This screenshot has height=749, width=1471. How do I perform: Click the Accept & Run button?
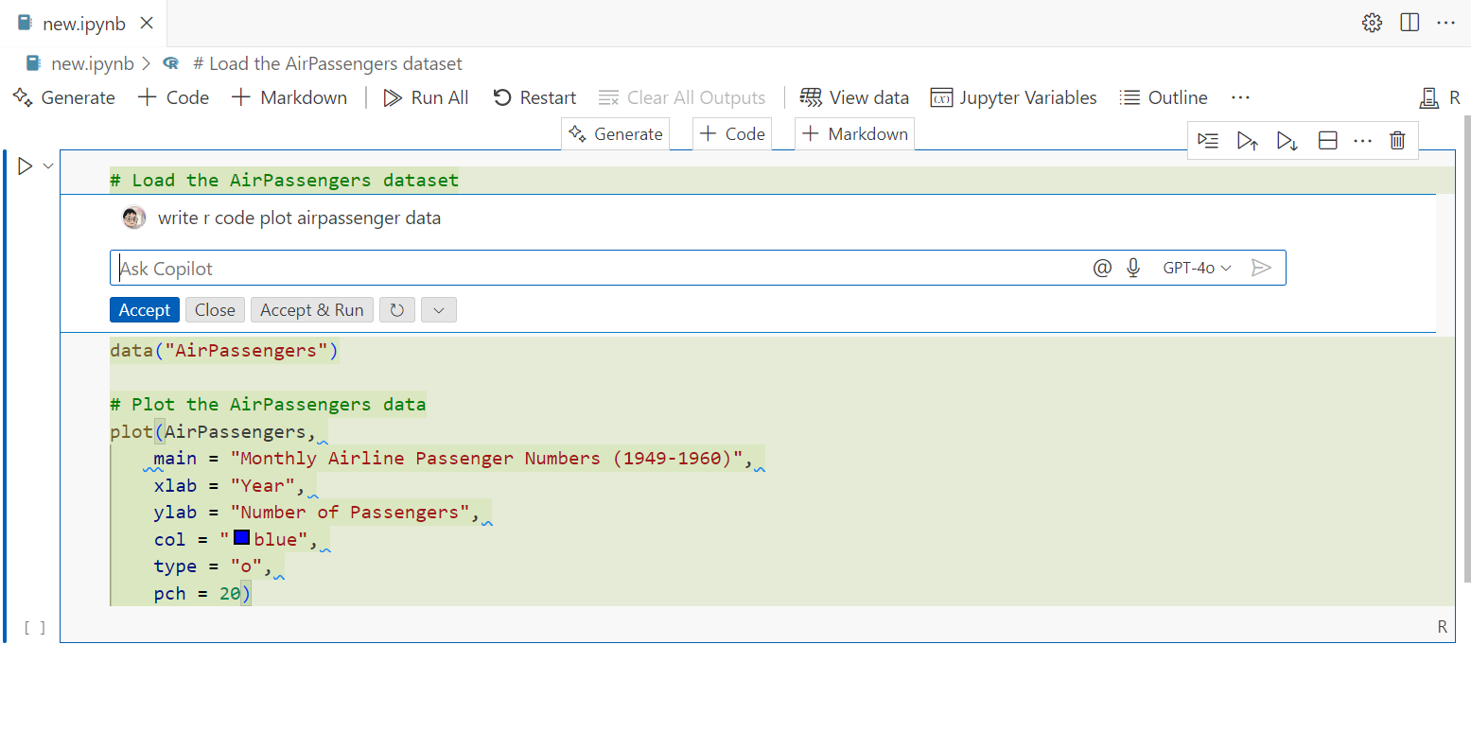[x=311, y=310]
